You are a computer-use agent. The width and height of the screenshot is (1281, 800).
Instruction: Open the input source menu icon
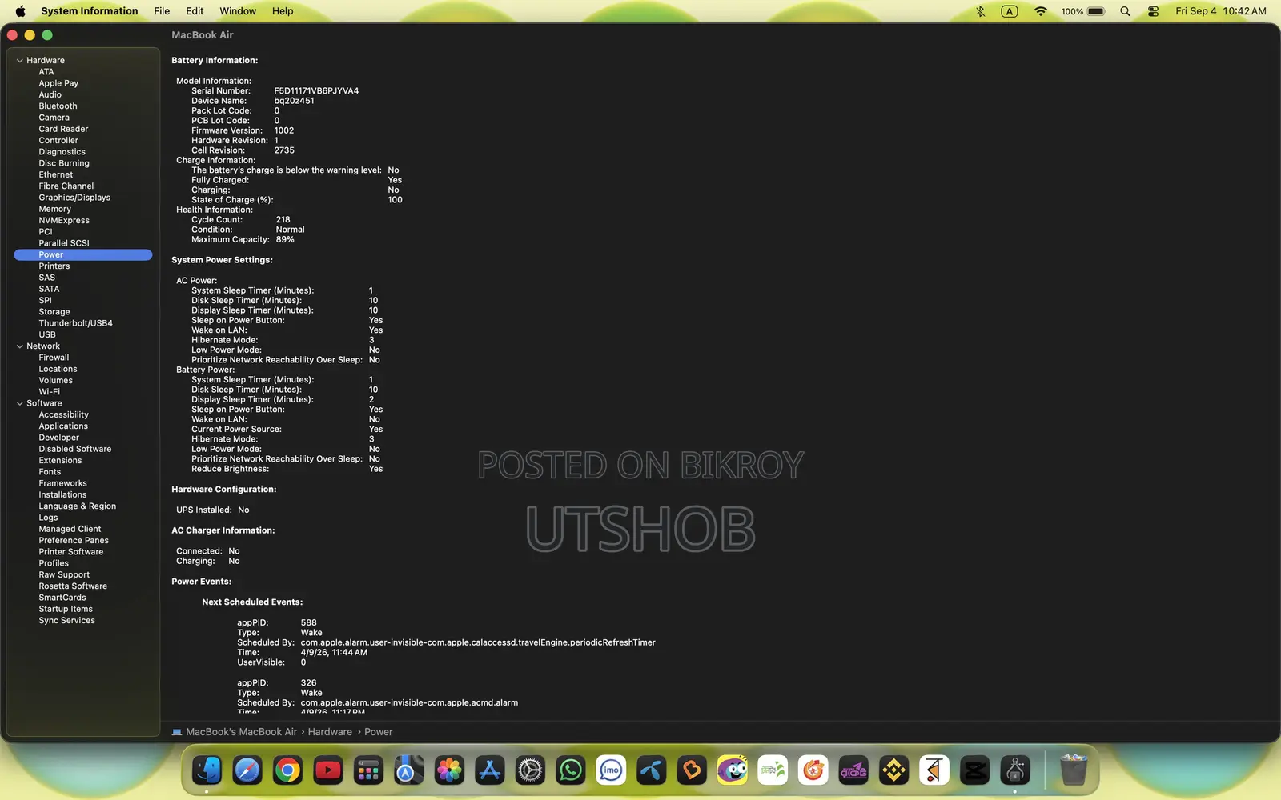click(1010, 11)
